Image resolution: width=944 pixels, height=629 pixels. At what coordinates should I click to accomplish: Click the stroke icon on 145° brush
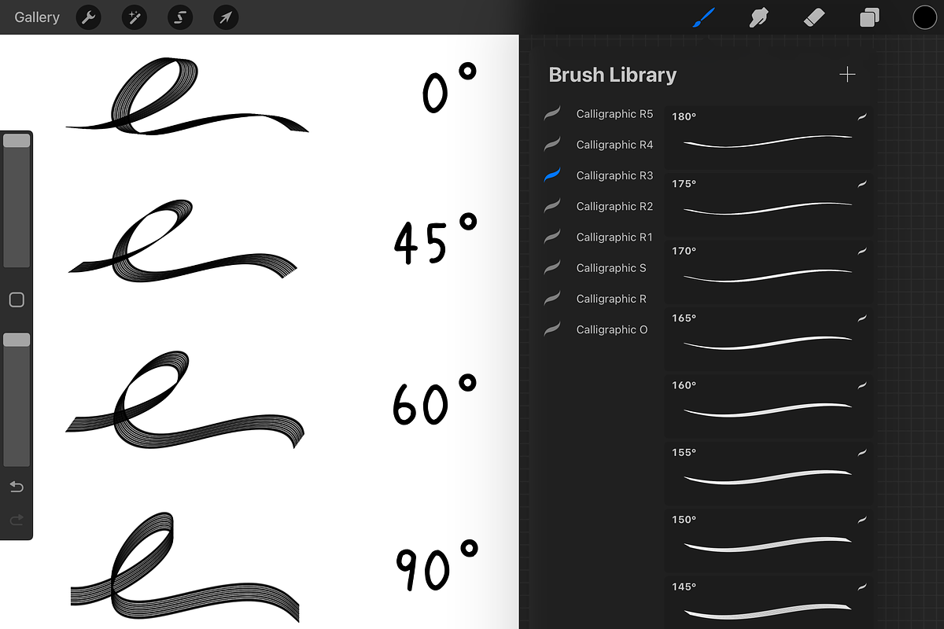[x=861, y=587]
